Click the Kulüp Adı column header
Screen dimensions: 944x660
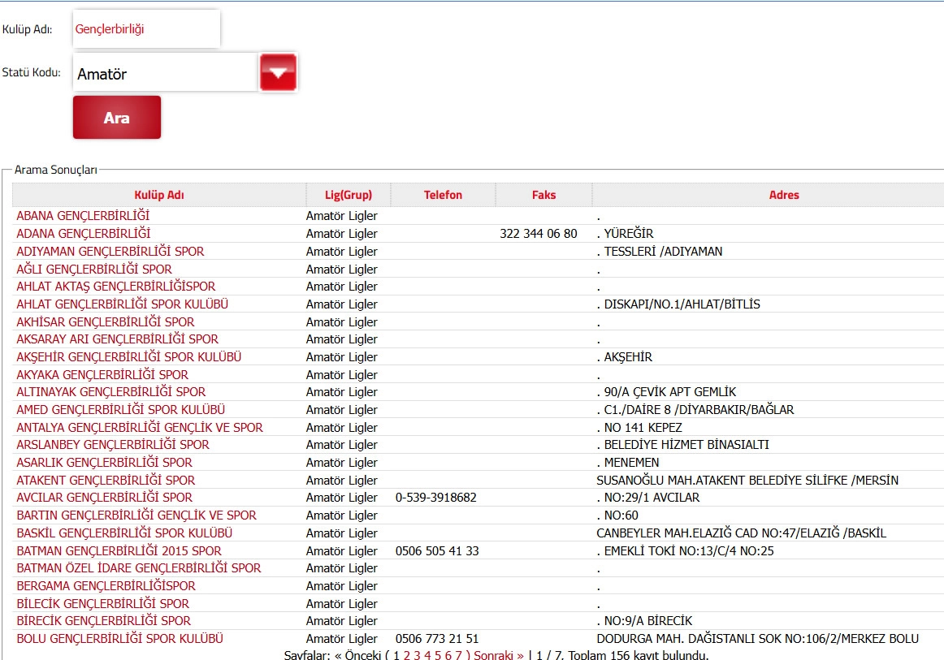158,195
